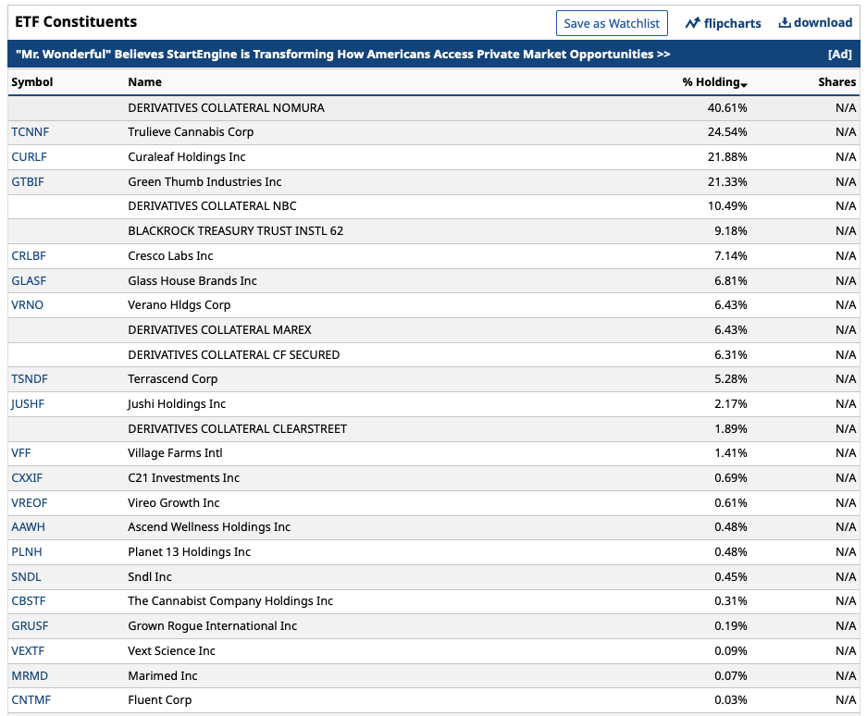The image size is (867, 716).
Task: Select 'Trulieve Cannabis Corp' name text
Action: [x=191, y=132]
